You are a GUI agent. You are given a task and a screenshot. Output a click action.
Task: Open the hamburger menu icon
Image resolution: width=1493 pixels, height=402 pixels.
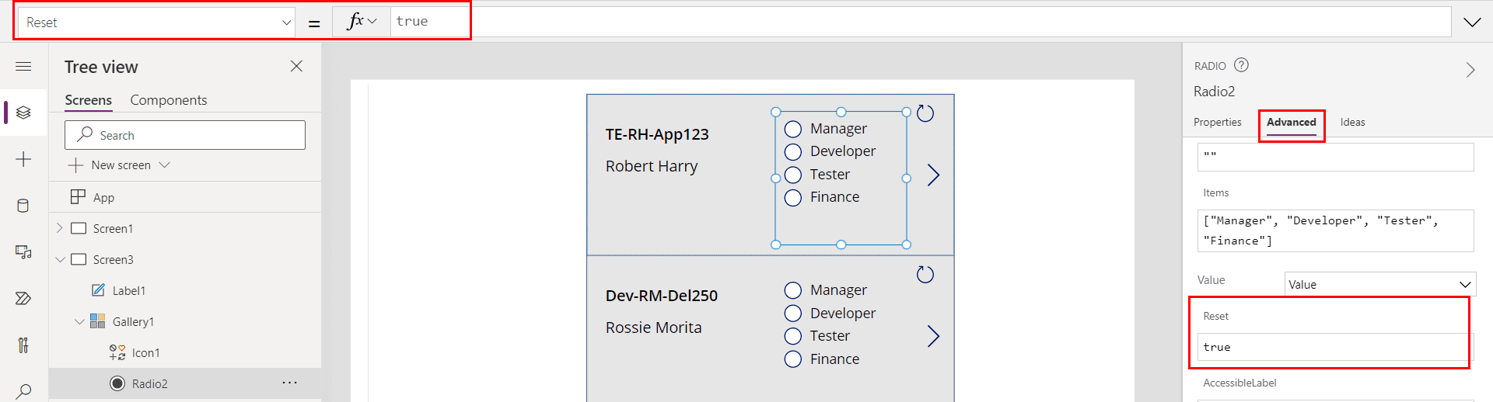pos(23,67)
